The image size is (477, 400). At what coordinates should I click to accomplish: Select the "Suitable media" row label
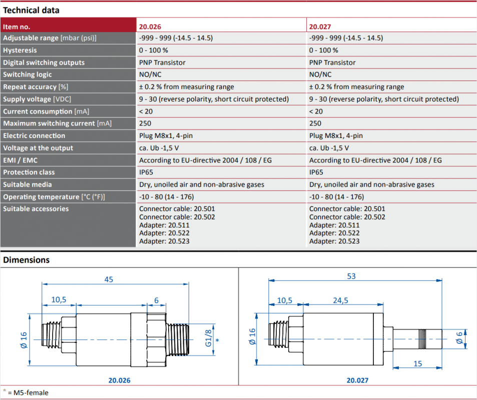click(x=68, y=184)
